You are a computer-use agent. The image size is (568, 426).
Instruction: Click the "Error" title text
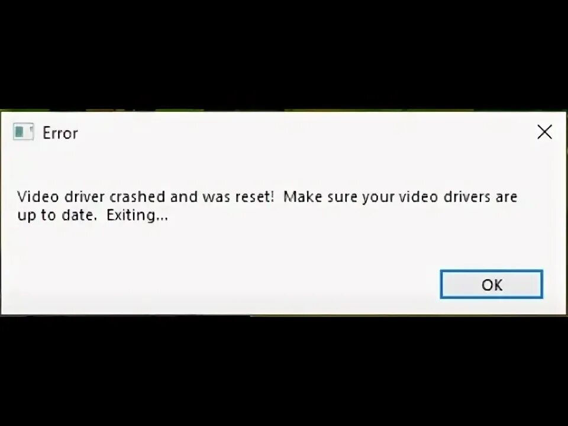(60, 133)
